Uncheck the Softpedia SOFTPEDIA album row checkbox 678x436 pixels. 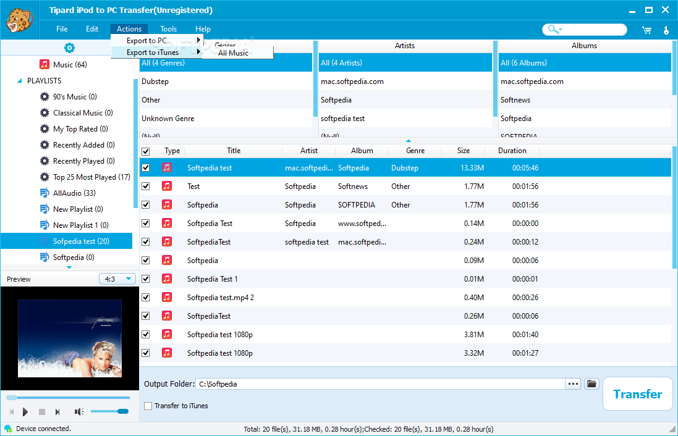[146, 205]
